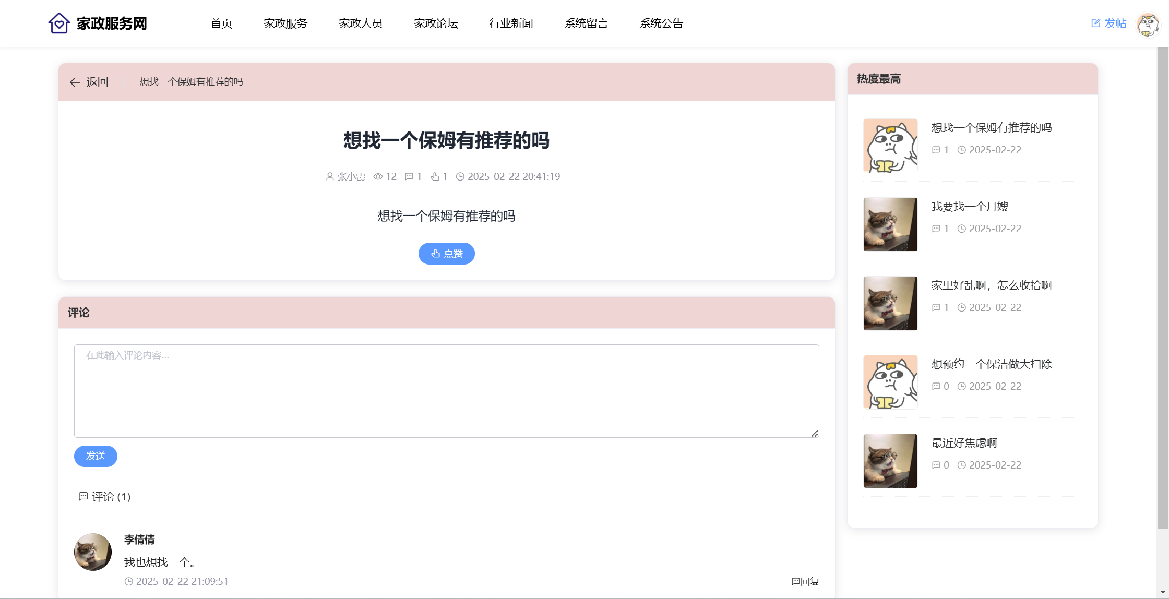This screenshot has height=599, width=1169.
Task: Open 系统公告 navigation item
Action: click(x=661, y=23)
